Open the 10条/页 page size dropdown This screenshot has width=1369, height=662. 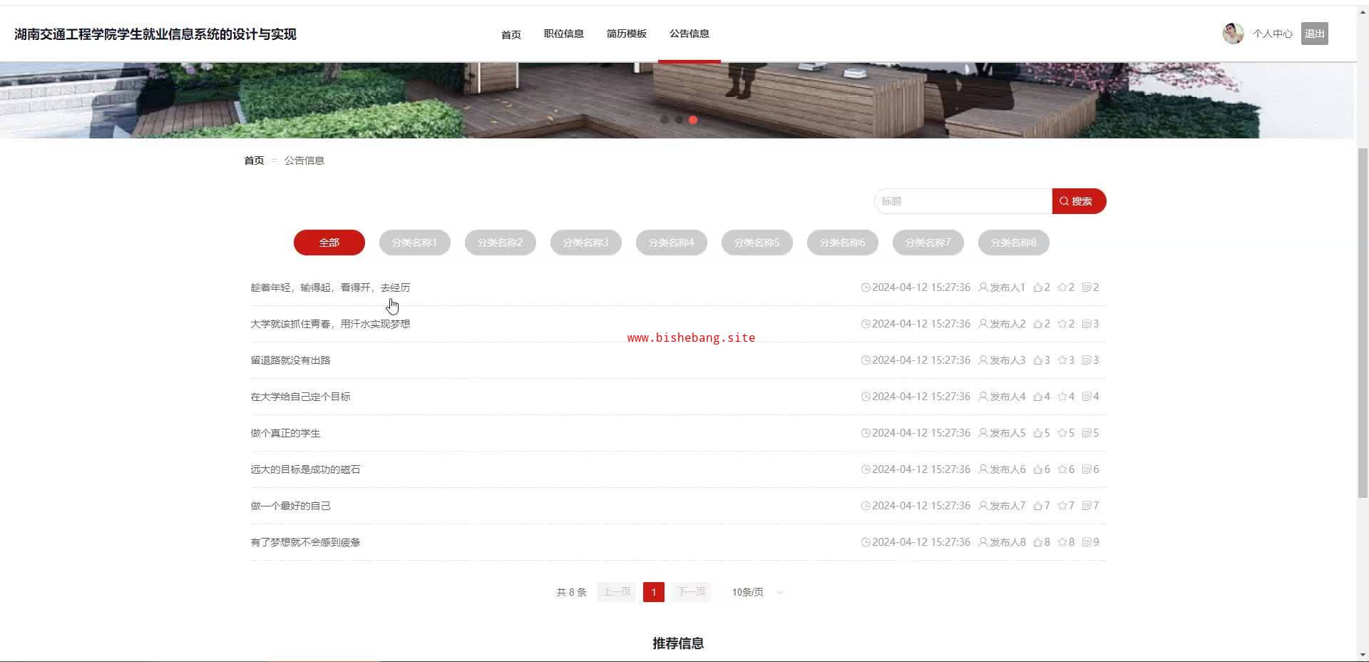click(x=757, y=592)
